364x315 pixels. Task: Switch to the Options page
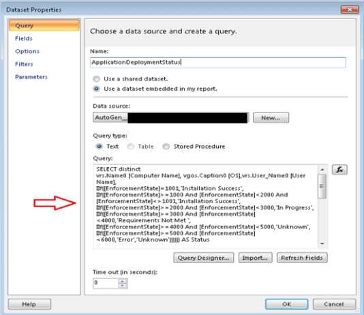coord(27,51)
